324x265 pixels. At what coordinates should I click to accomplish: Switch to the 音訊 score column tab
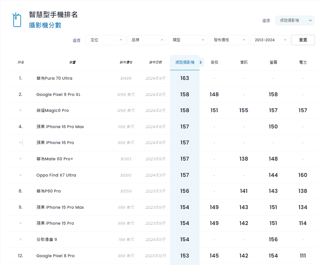[244, 62]
